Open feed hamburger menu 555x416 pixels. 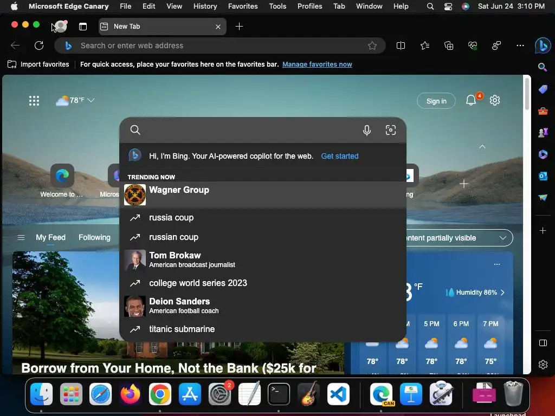click(21, 238)
